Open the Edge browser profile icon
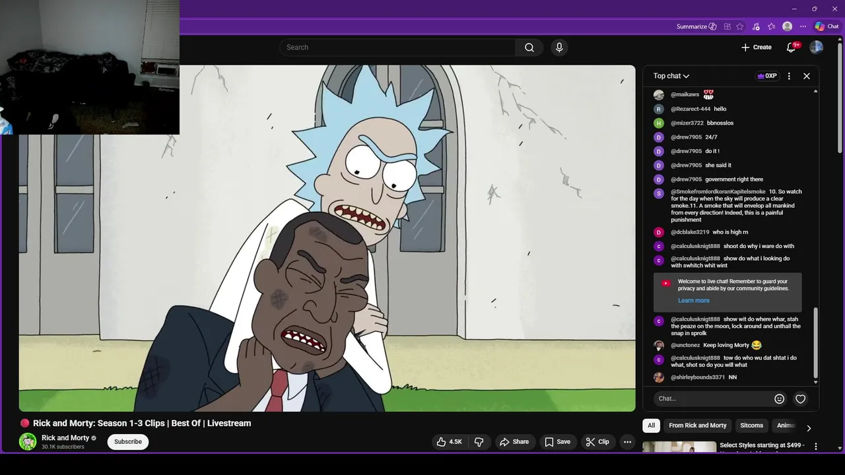Viewport: 845px width, 475px height. pos(787,26)
